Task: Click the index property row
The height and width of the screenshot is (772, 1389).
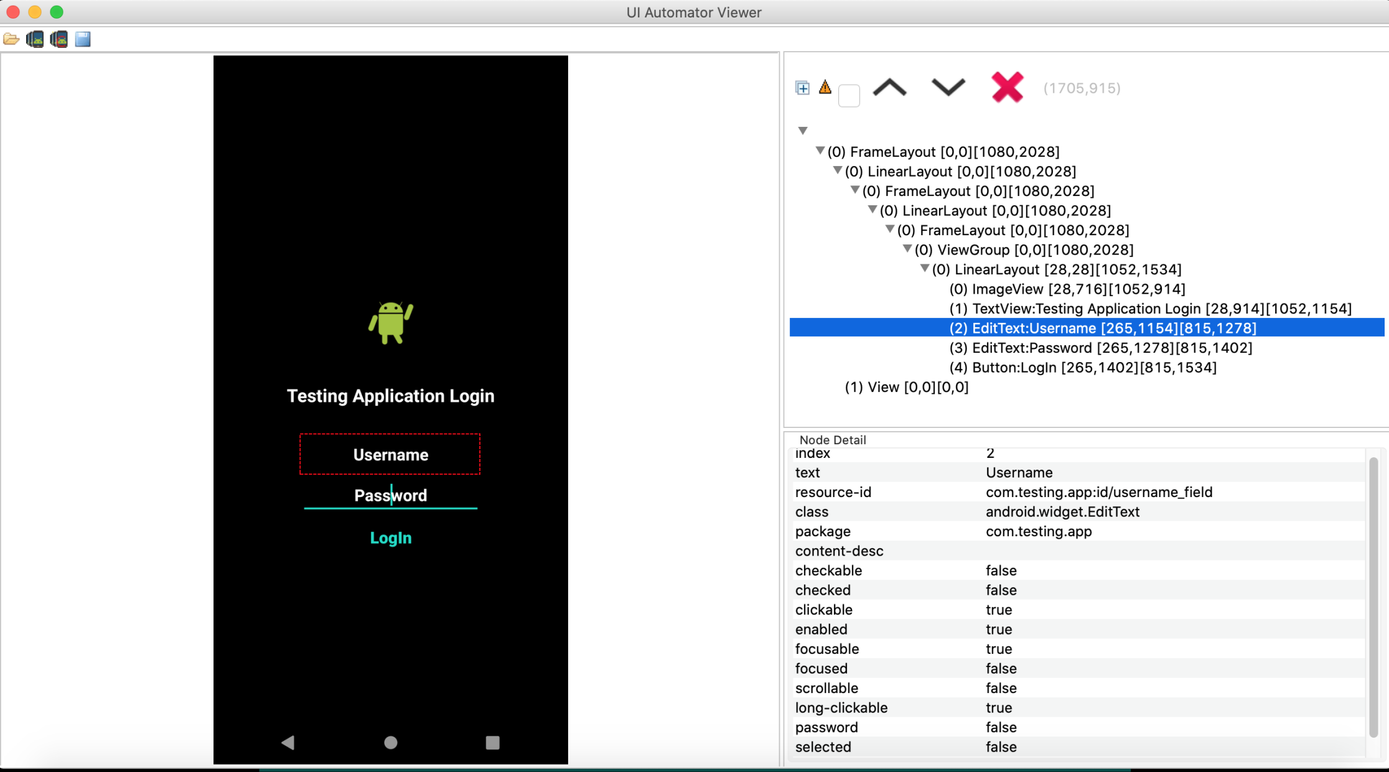Action: (x=1078, y=454)
